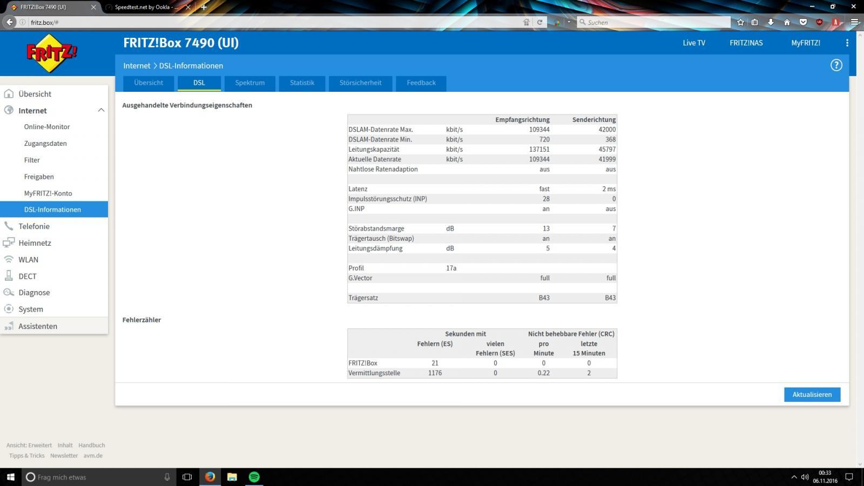Close the Speedtest.net tab

tap(188, 7)
